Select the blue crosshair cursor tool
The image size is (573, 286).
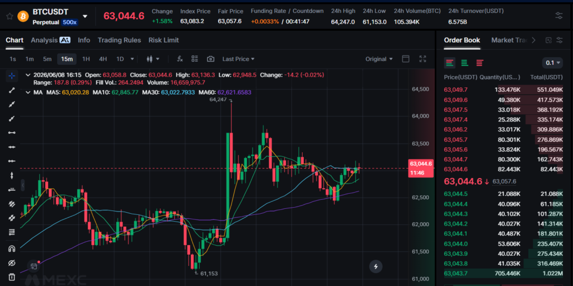point(12,76)
